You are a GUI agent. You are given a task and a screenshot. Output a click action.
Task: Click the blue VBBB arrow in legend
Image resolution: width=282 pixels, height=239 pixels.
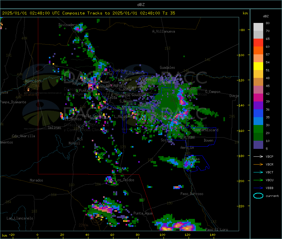click(258, 188)
